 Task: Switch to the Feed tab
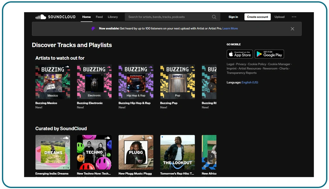click(x=99, y=17)
